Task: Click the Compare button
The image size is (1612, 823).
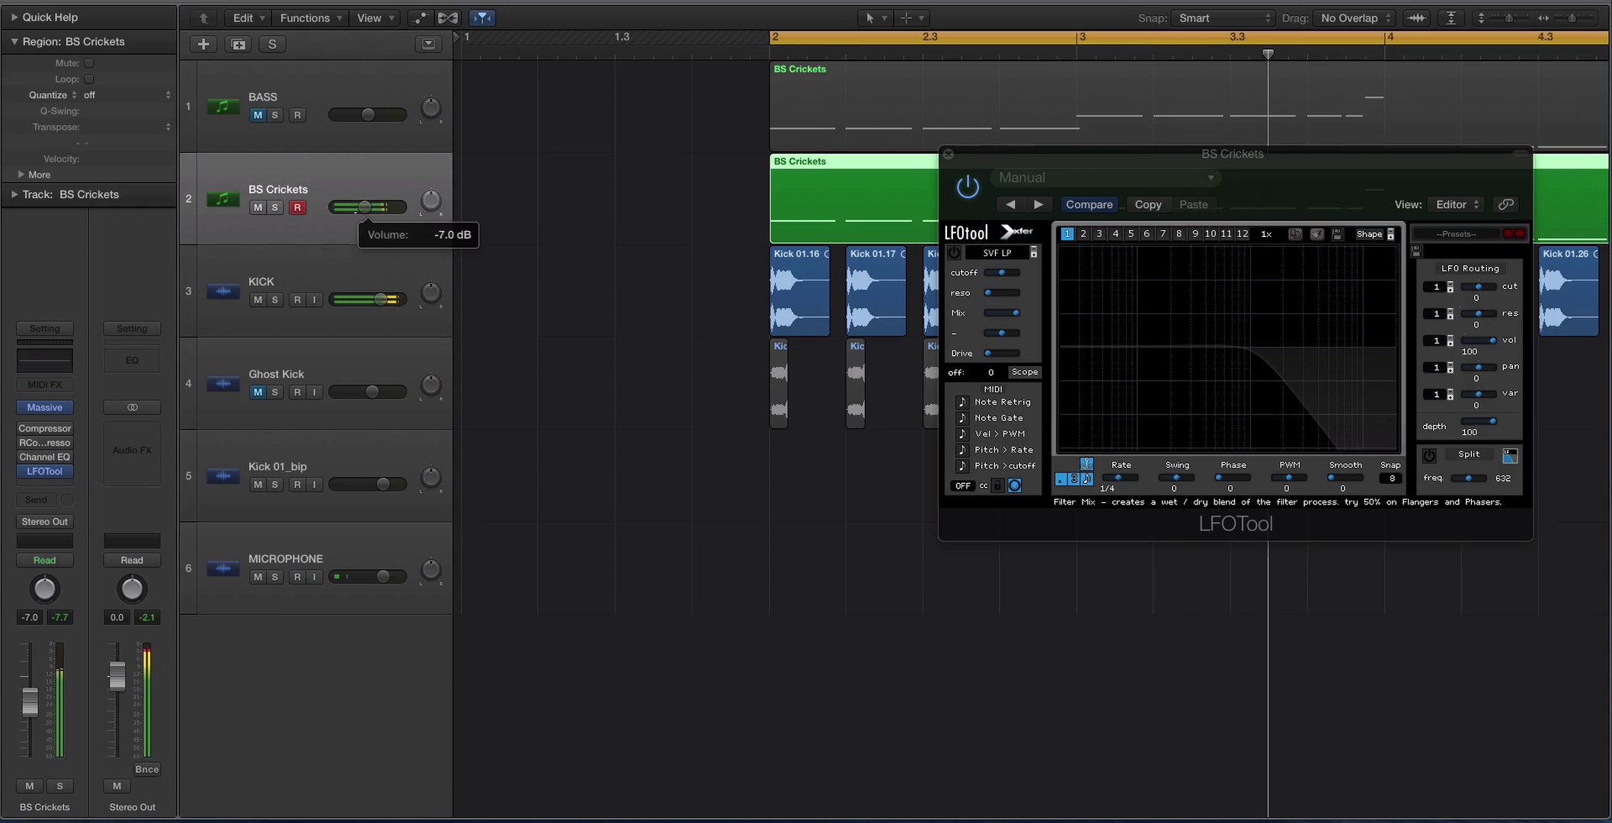Action: [x=1089, y=204]
